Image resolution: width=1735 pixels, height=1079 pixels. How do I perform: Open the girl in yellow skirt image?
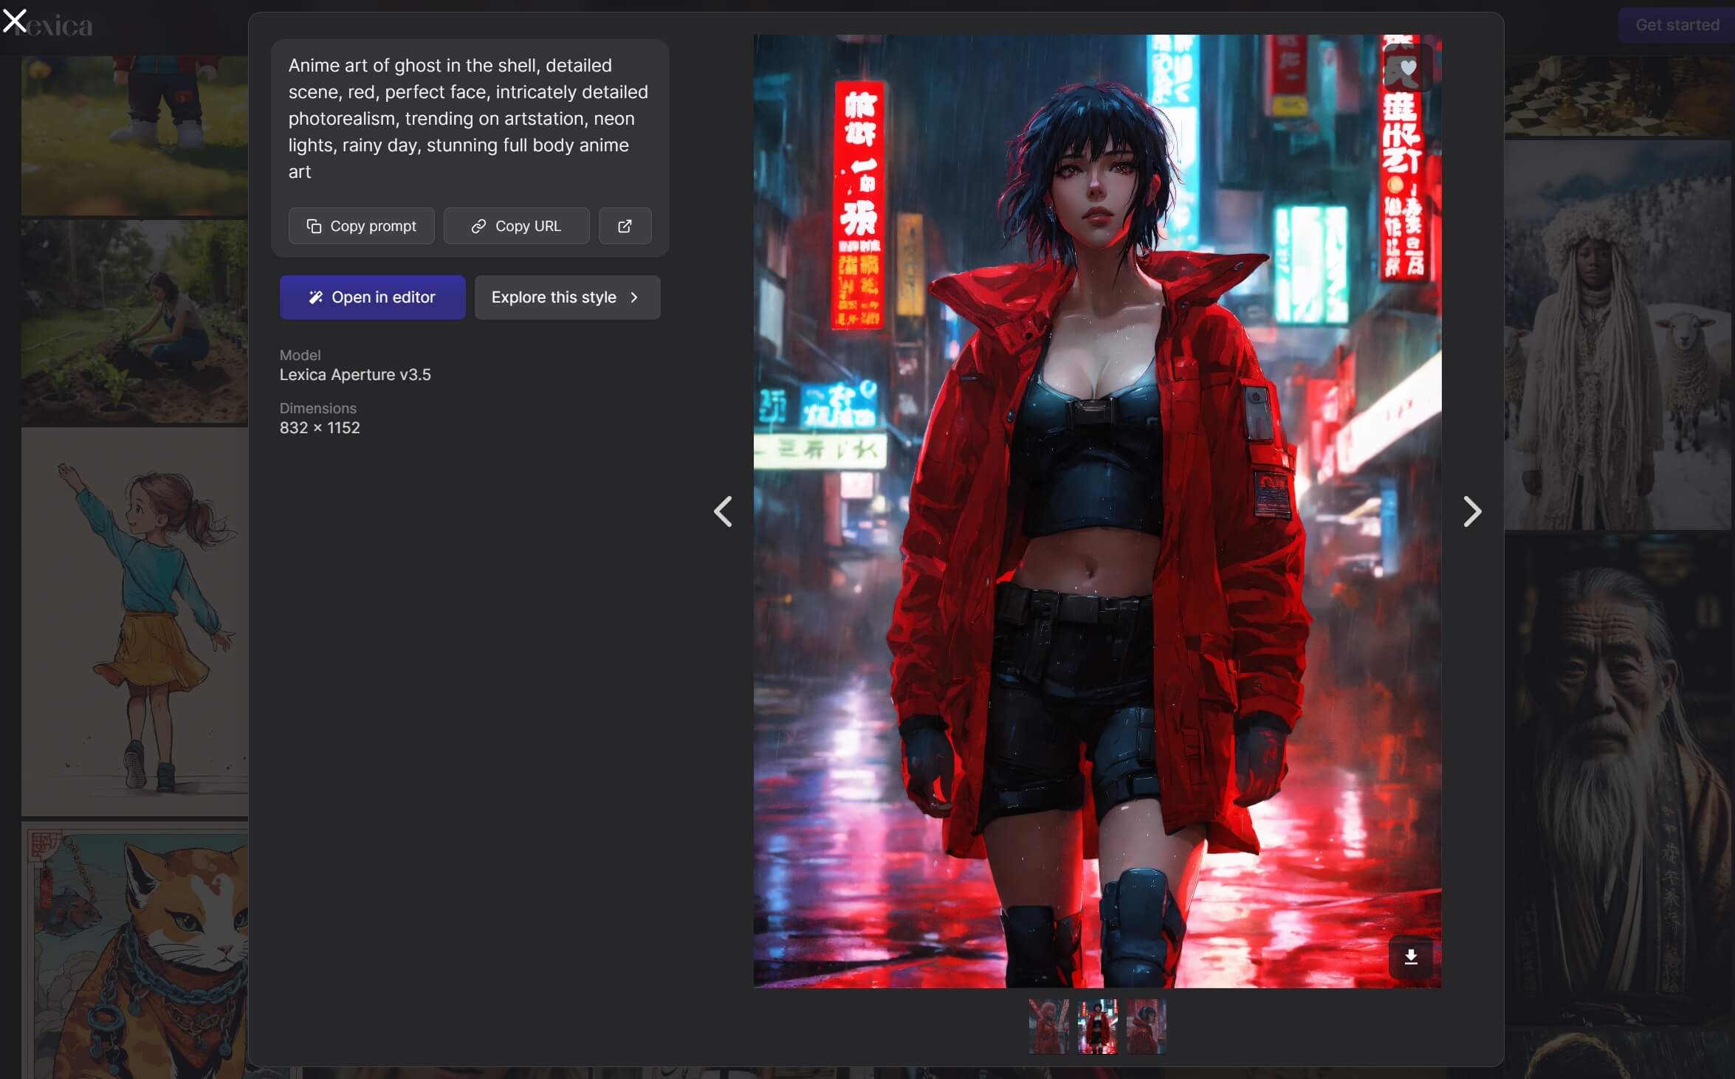(x=135, y=621)
